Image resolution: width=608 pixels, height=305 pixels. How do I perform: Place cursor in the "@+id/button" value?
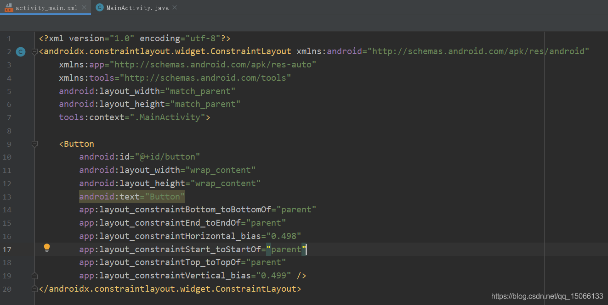(167, 157)
